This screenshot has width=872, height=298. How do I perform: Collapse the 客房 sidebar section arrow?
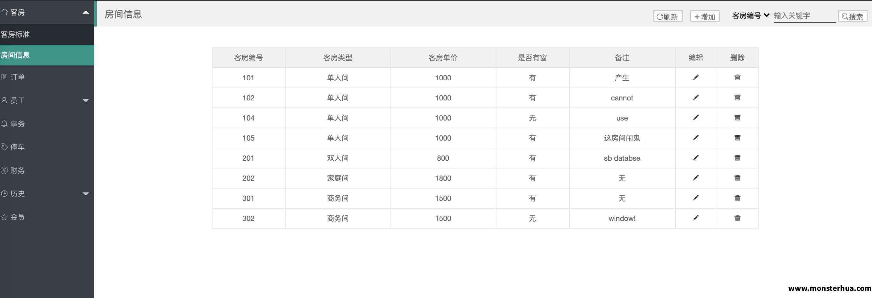tap(86, 13)
